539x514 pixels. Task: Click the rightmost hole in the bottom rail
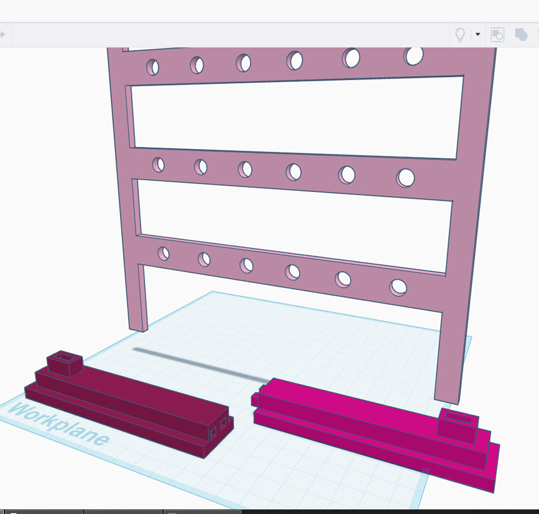(x=398, y=287)
